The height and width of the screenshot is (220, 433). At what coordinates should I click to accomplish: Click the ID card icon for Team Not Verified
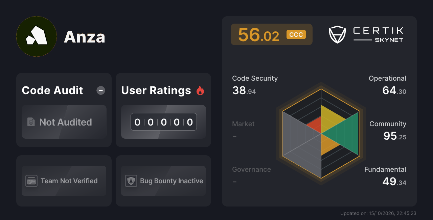31,181
